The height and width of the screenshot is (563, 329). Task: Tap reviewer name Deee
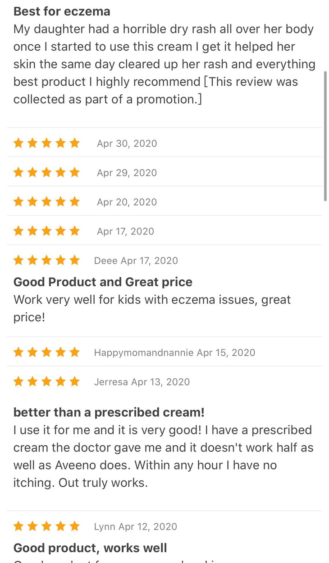pos(106,261)
